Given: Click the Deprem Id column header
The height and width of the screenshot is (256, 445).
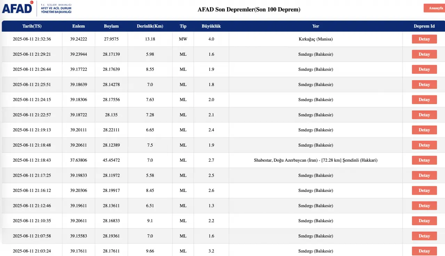Looking at the screenshot, I should (x=424, y=26).
